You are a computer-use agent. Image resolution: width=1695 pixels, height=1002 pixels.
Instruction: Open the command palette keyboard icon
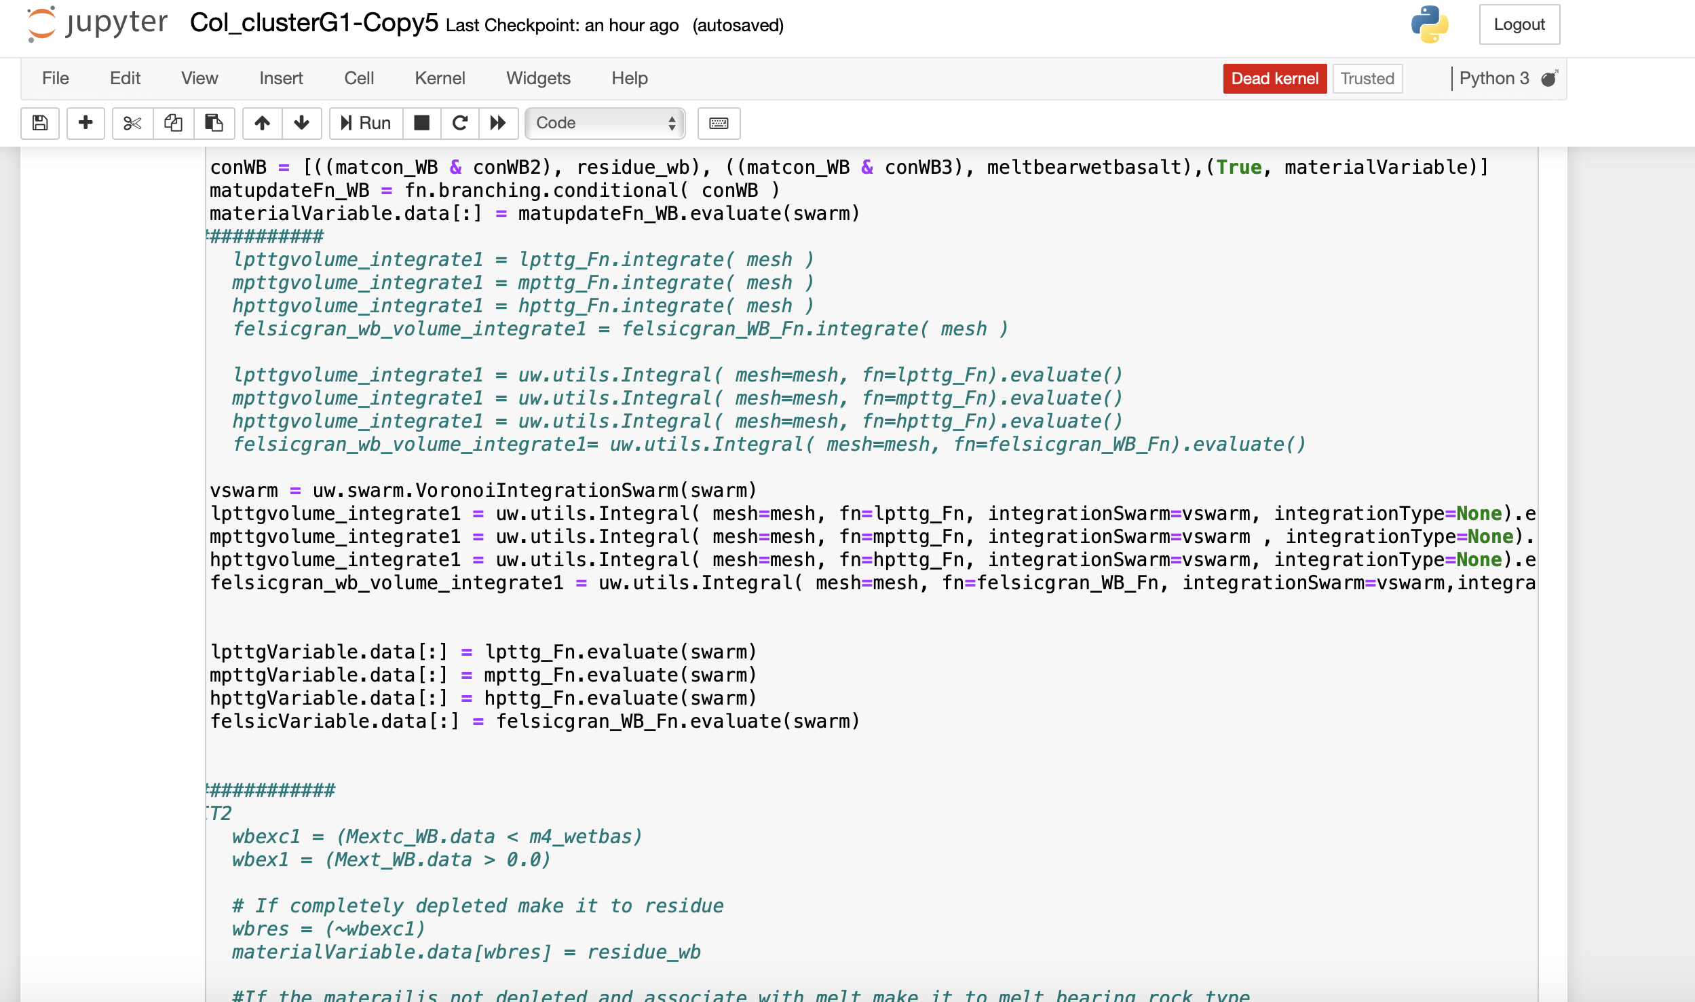click(x=718, y=124)
